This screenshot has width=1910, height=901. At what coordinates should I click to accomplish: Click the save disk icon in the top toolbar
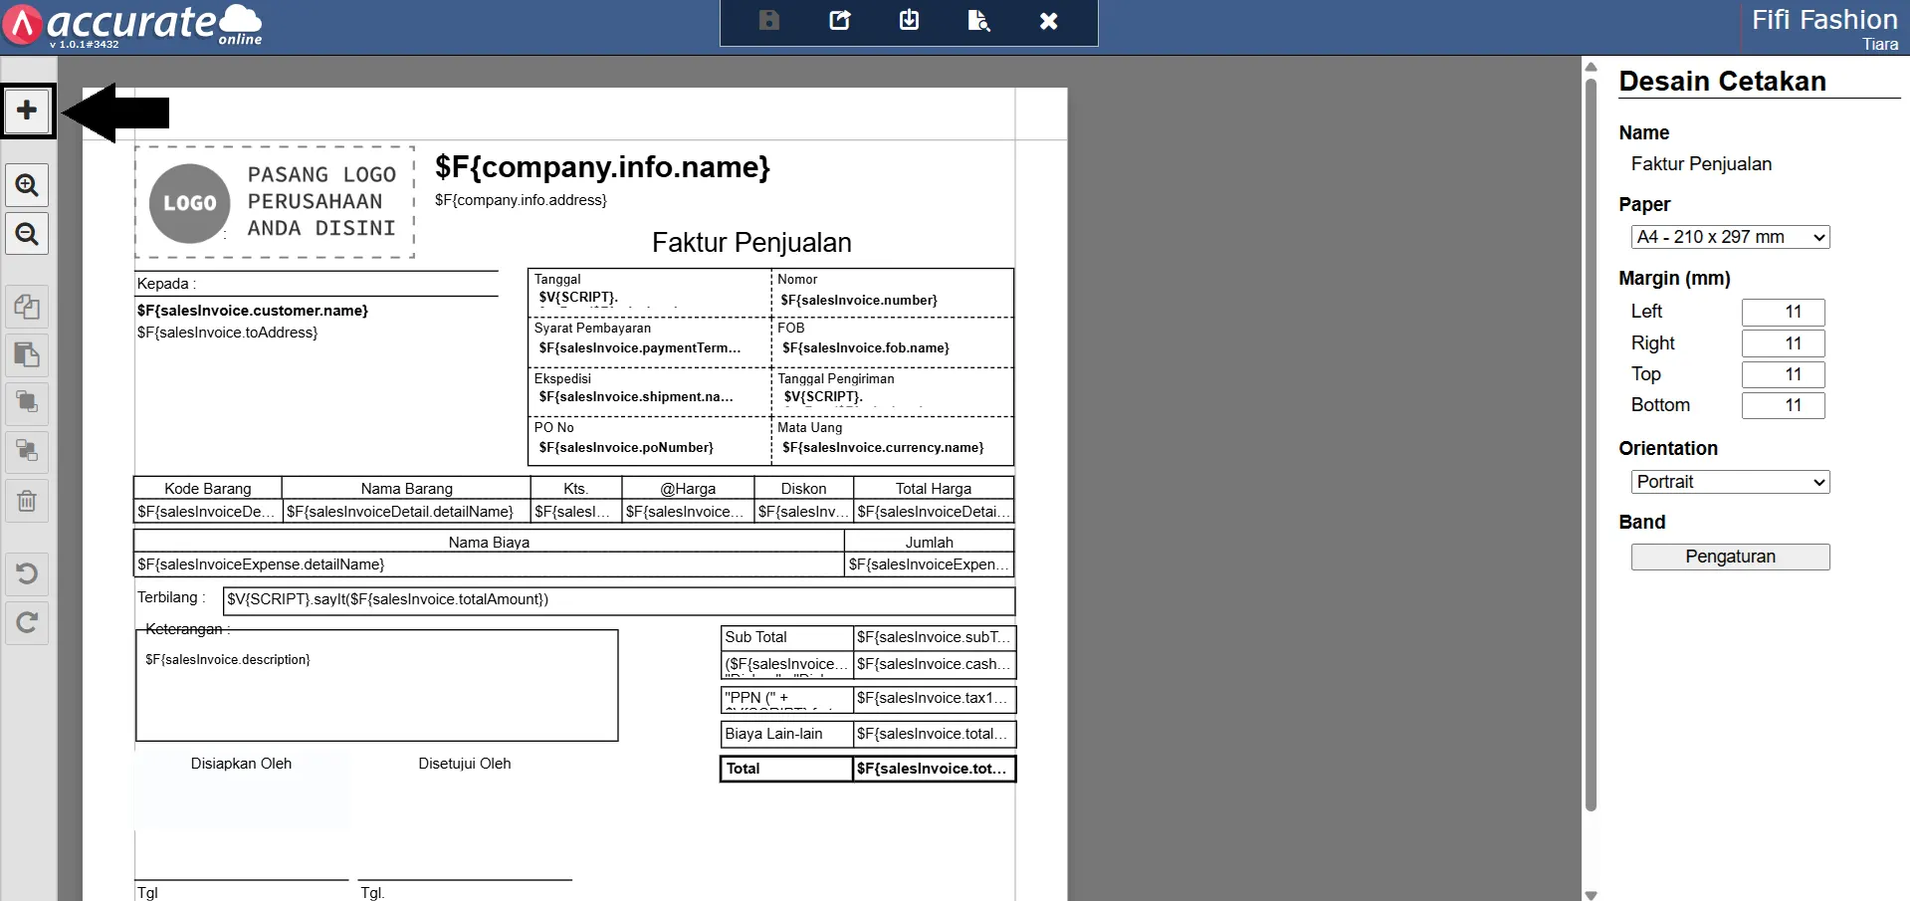tap(769, 21)
